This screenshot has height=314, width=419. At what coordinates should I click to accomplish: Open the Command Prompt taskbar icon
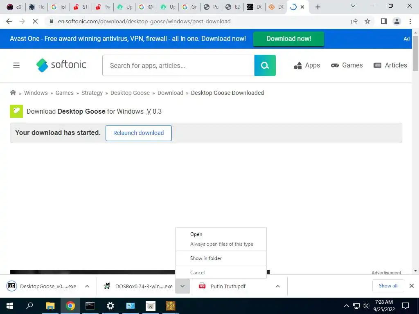90,306
